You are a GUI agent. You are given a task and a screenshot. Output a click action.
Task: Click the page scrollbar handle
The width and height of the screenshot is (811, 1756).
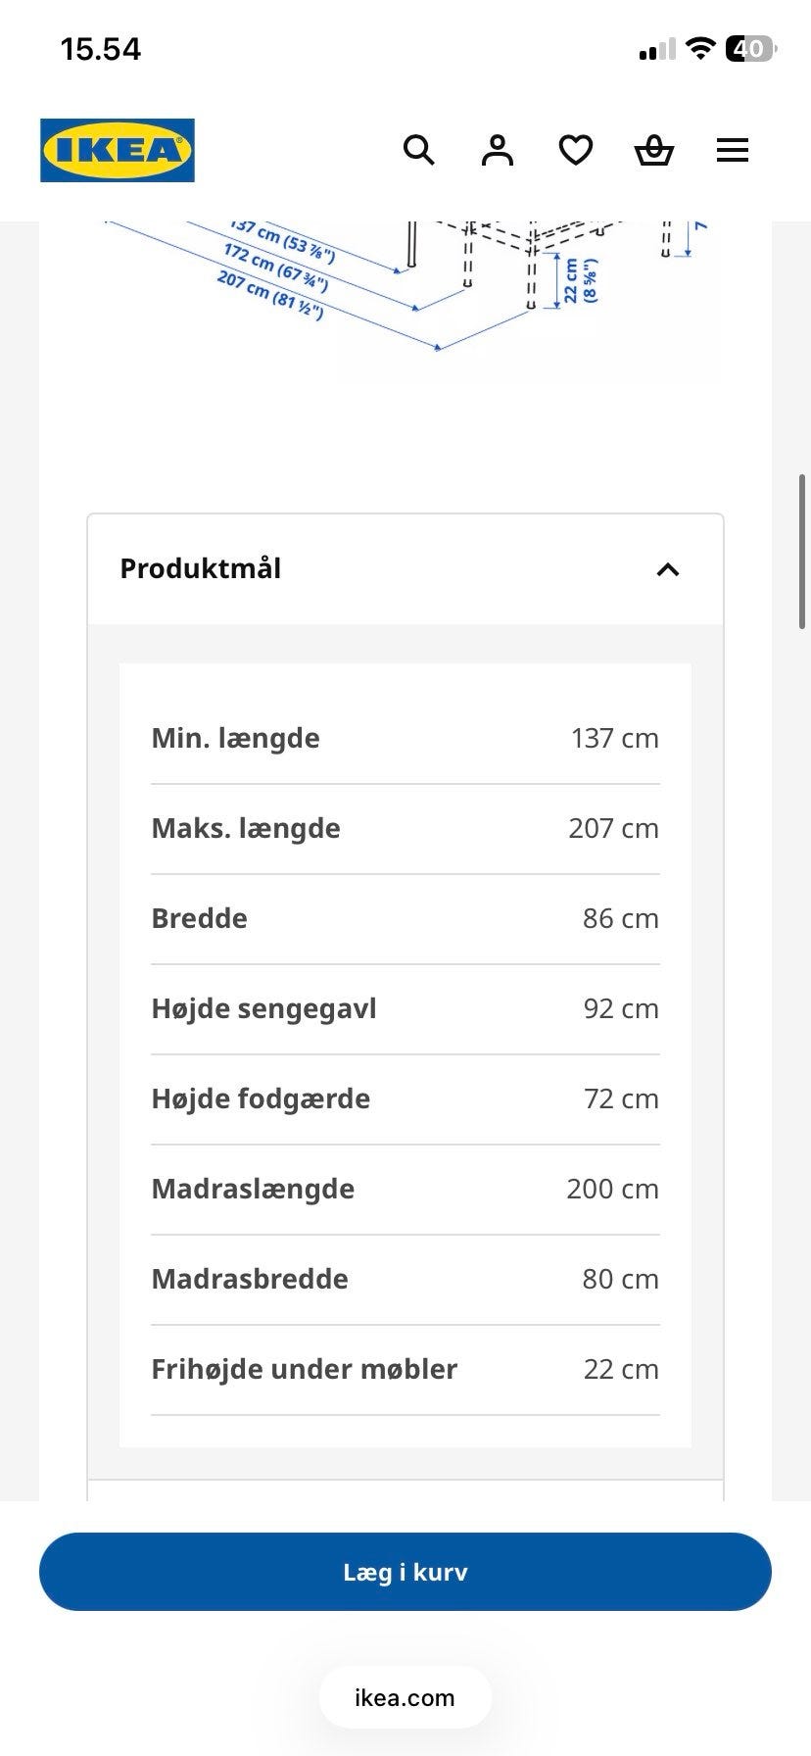pyautogui.click(x=802, y=552)
